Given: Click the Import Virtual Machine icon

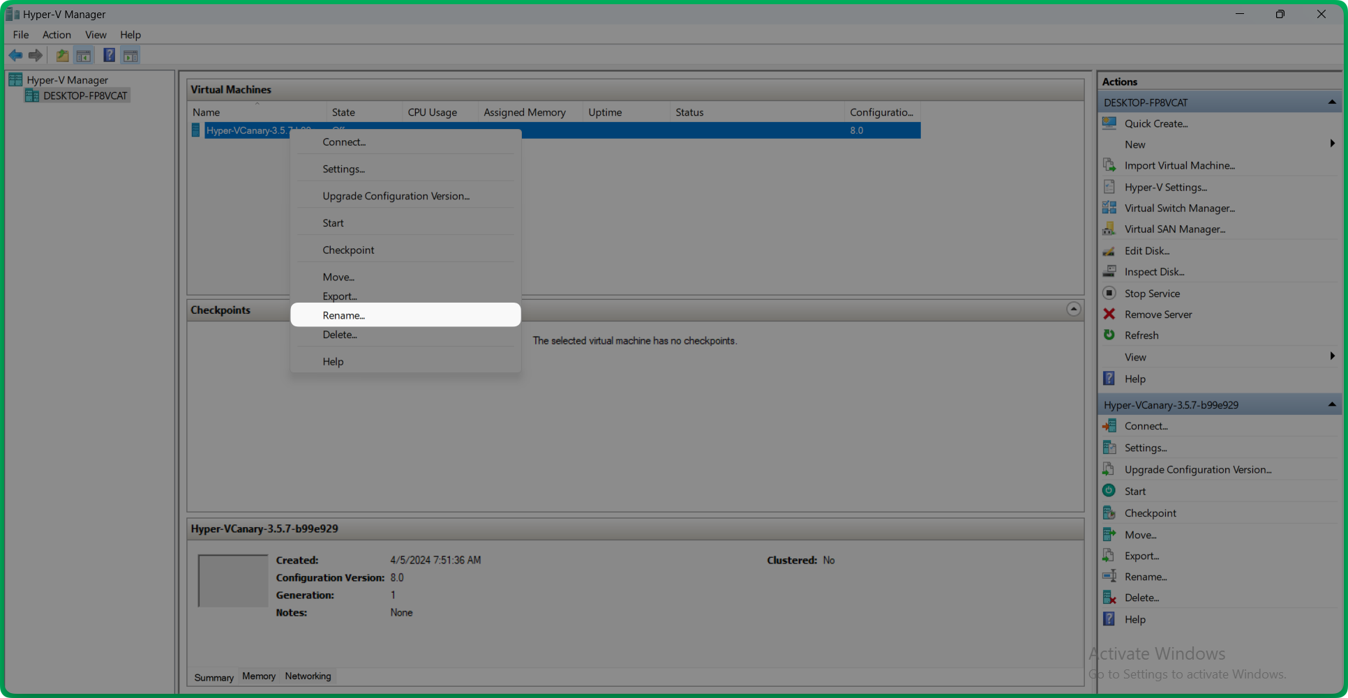Looking at the screenshot, I should pyautogui.click(x=1109, y=165).
